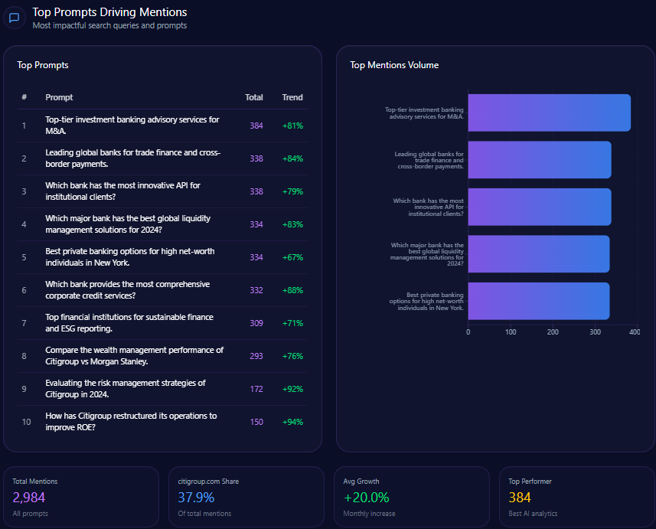Click the Citigroup vs Morgan Stanley comparison prompt

coord(134,356)
